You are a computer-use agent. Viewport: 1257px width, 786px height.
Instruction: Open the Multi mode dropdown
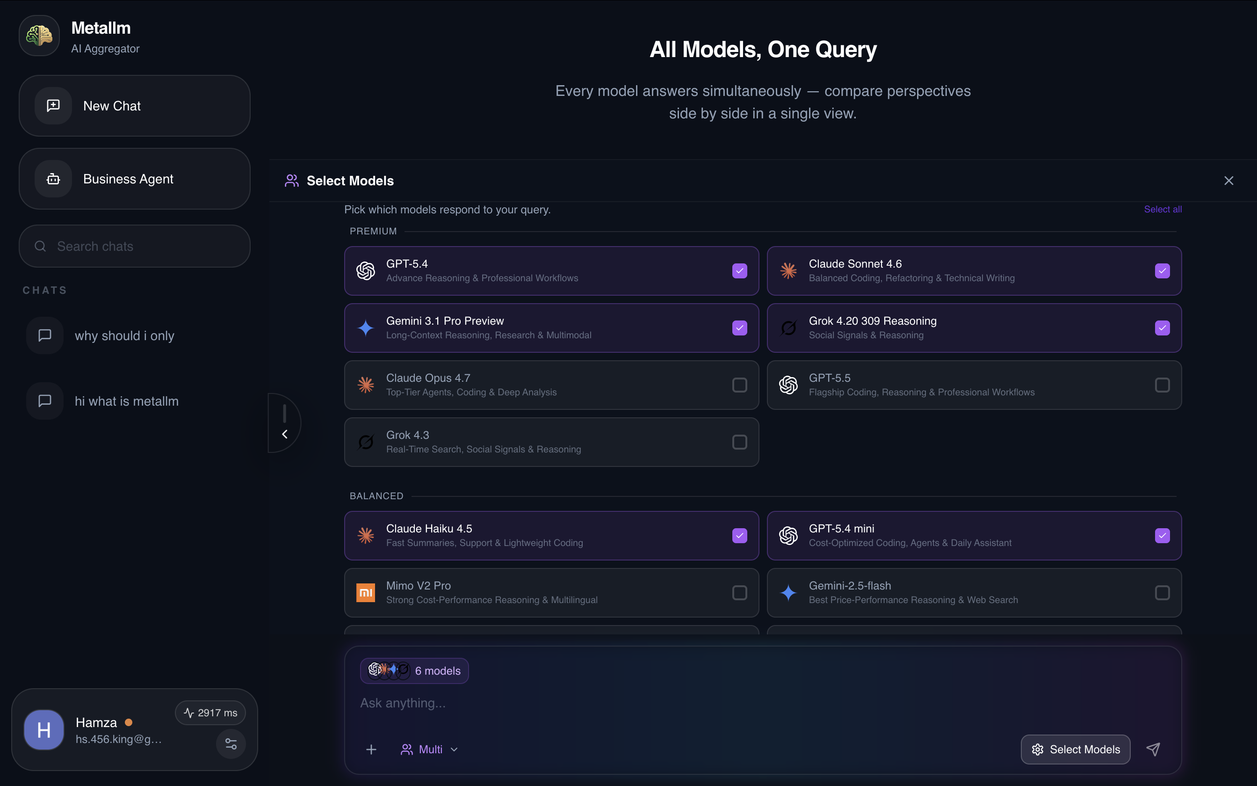pos(430,749)
